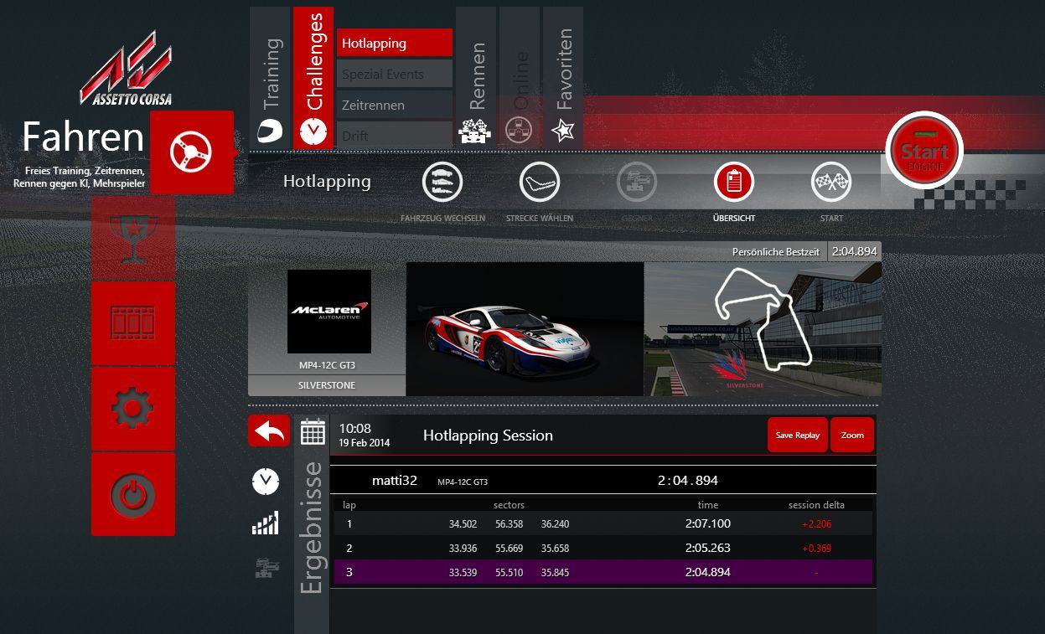
Task: Select the Strecke wählen track icon
Action: coord(540,182)
